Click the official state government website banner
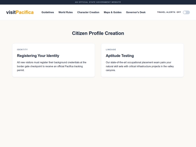Viewport: 196px width, 147px height. (98, 2)
